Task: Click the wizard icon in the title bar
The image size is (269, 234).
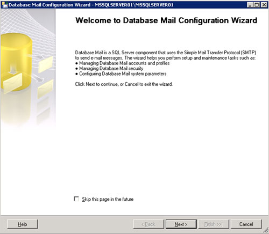Action: (x=4, y=5)
